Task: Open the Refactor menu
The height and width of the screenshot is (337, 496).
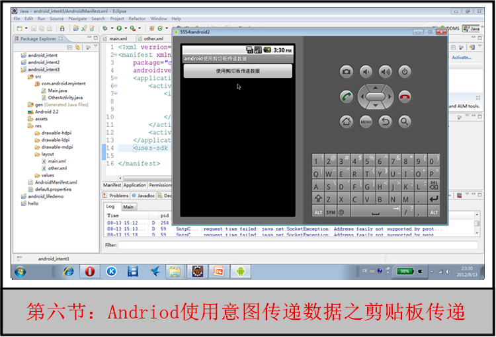Action: coord(137,19)
